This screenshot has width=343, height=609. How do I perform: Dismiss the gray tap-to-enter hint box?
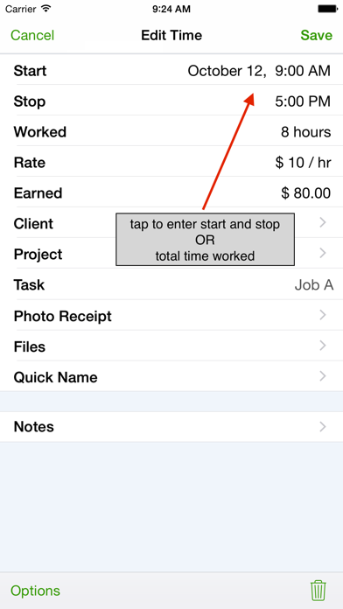[205, 239]
